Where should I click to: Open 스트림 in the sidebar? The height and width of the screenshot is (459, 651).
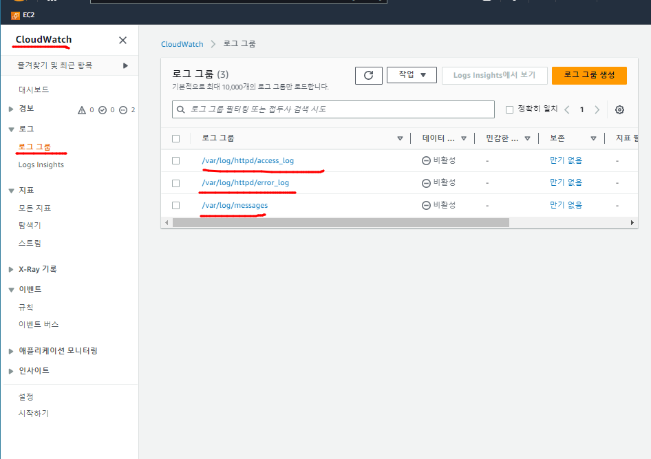(x=30, y=243)
